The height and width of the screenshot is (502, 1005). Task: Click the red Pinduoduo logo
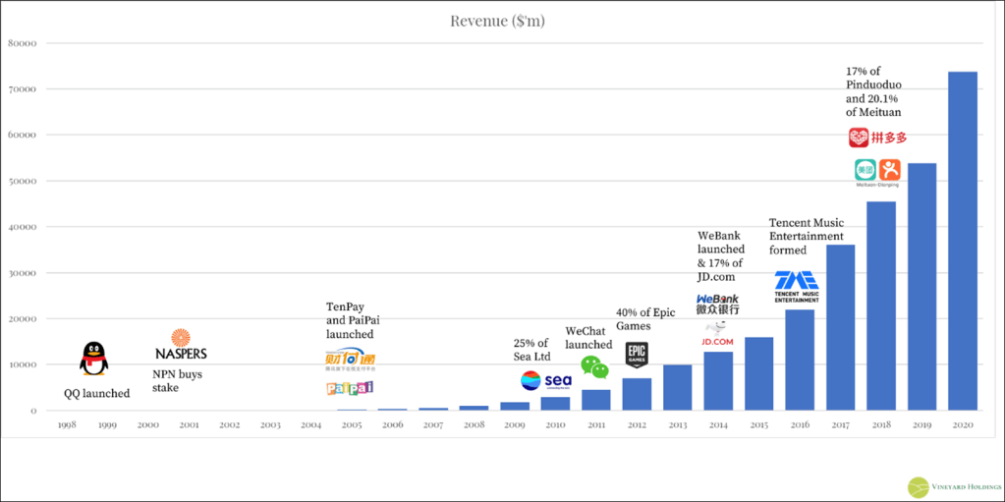pyautogui.click(x=875, y=138)
